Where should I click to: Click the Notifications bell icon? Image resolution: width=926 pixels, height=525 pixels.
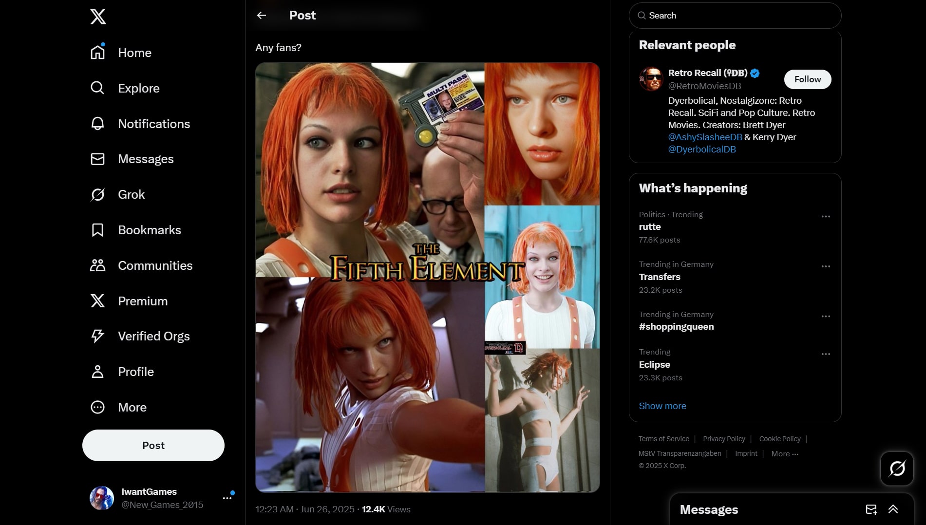click(x=97, y=124)
